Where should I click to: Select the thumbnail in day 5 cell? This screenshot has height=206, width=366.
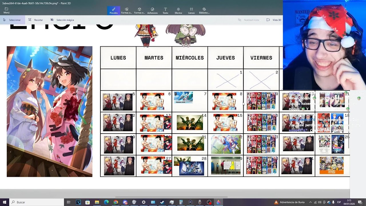pyautogui.click(x=118, y=102)
